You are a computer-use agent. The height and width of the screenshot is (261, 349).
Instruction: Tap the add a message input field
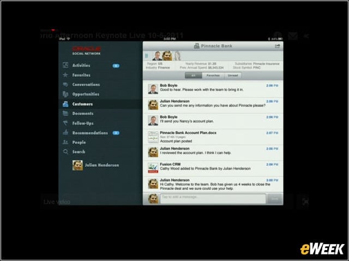coord(213,198)
